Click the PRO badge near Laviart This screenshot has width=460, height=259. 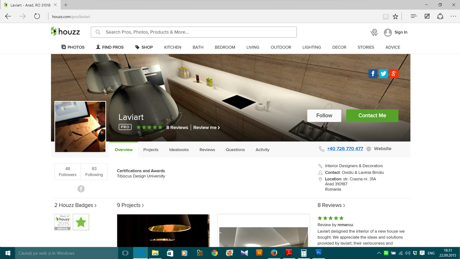(x=125, y=127)
